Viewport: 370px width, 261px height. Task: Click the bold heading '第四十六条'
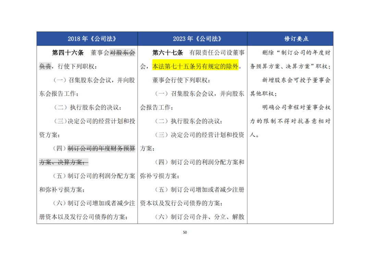pos(68,53)
